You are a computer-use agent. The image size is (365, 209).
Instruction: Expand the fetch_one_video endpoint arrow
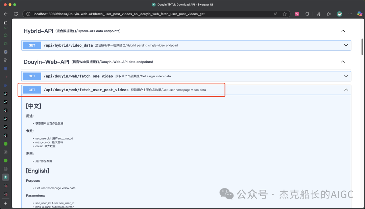point(346,76)
